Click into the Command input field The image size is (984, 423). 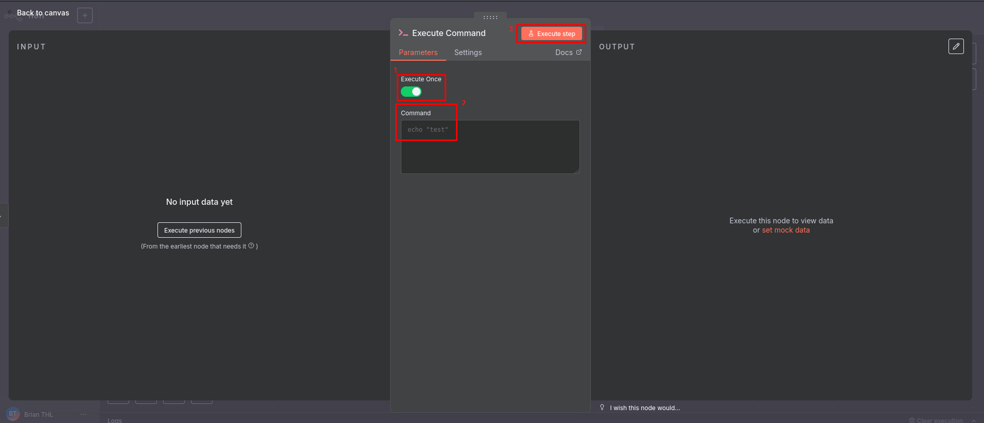click(490, 147)
